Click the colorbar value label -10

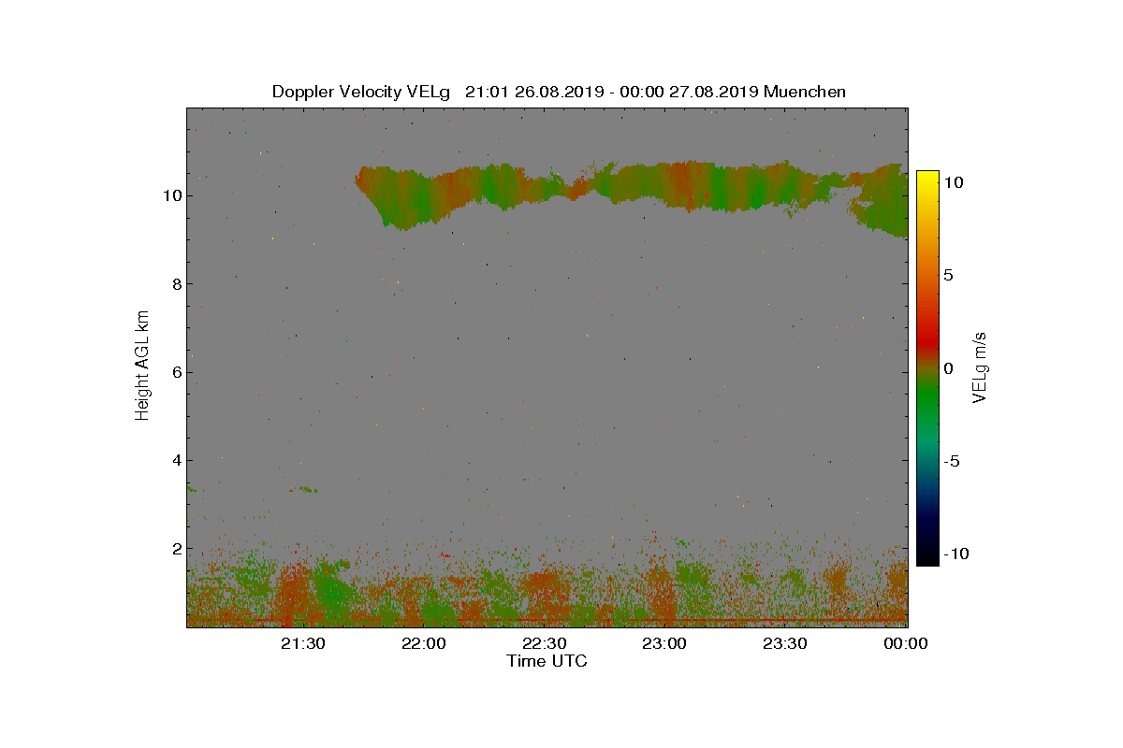coord(956,554)
